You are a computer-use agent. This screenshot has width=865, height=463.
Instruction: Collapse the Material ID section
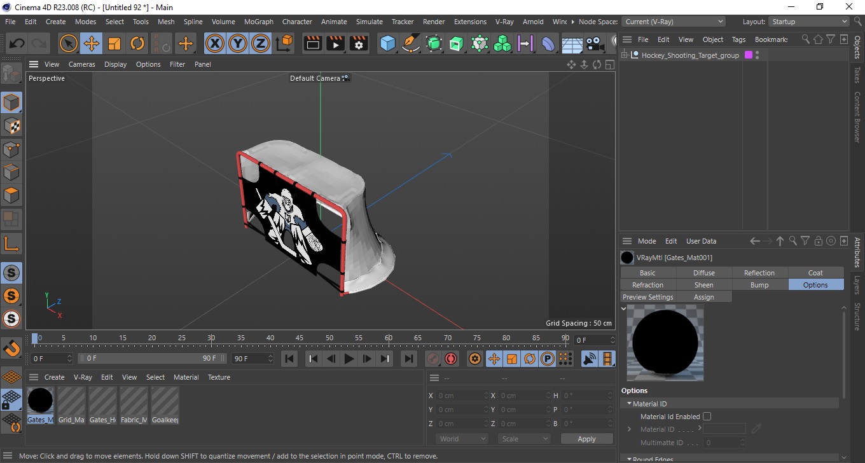point(630,404)
